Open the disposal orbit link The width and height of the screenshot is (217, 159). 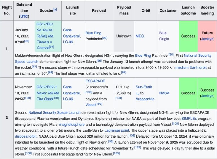point(26,137)
